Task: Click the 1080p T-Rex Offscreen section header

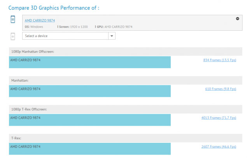Action: (29, 109)
